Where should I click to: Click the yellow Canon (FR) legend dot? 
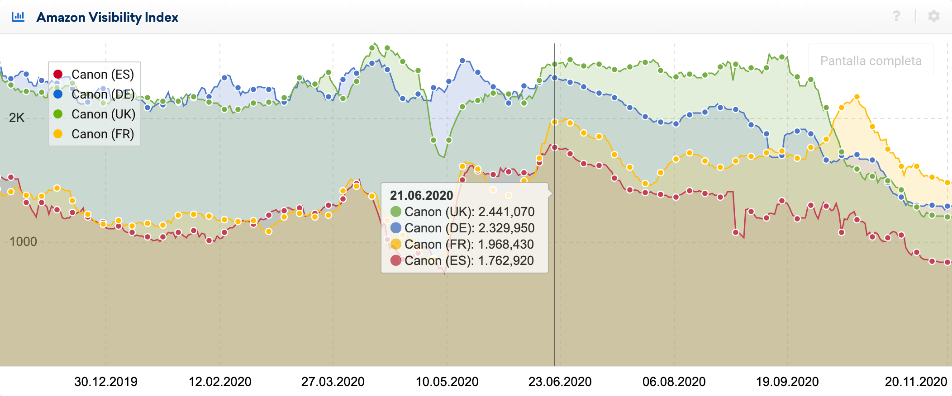(58, 134)
